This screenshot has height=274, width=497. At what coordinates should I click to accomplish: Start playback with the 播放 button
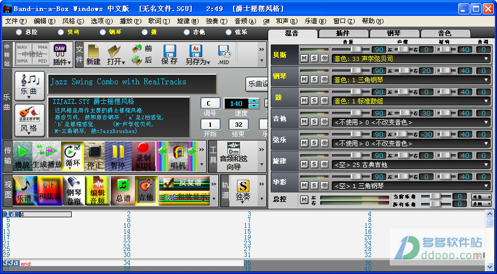[22, 156]
